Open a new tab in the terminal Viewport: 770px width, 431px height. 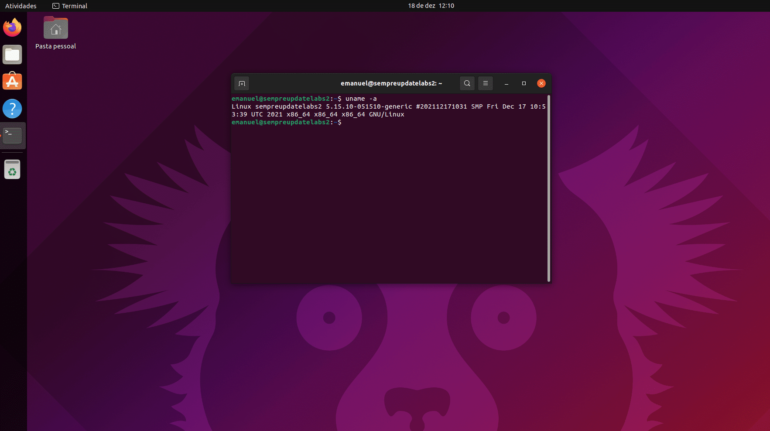[242, 83]
